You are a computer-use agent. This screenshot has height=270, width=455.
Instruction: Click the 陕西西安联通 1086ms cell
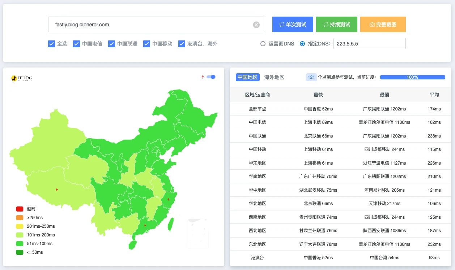tap(384, 231)
